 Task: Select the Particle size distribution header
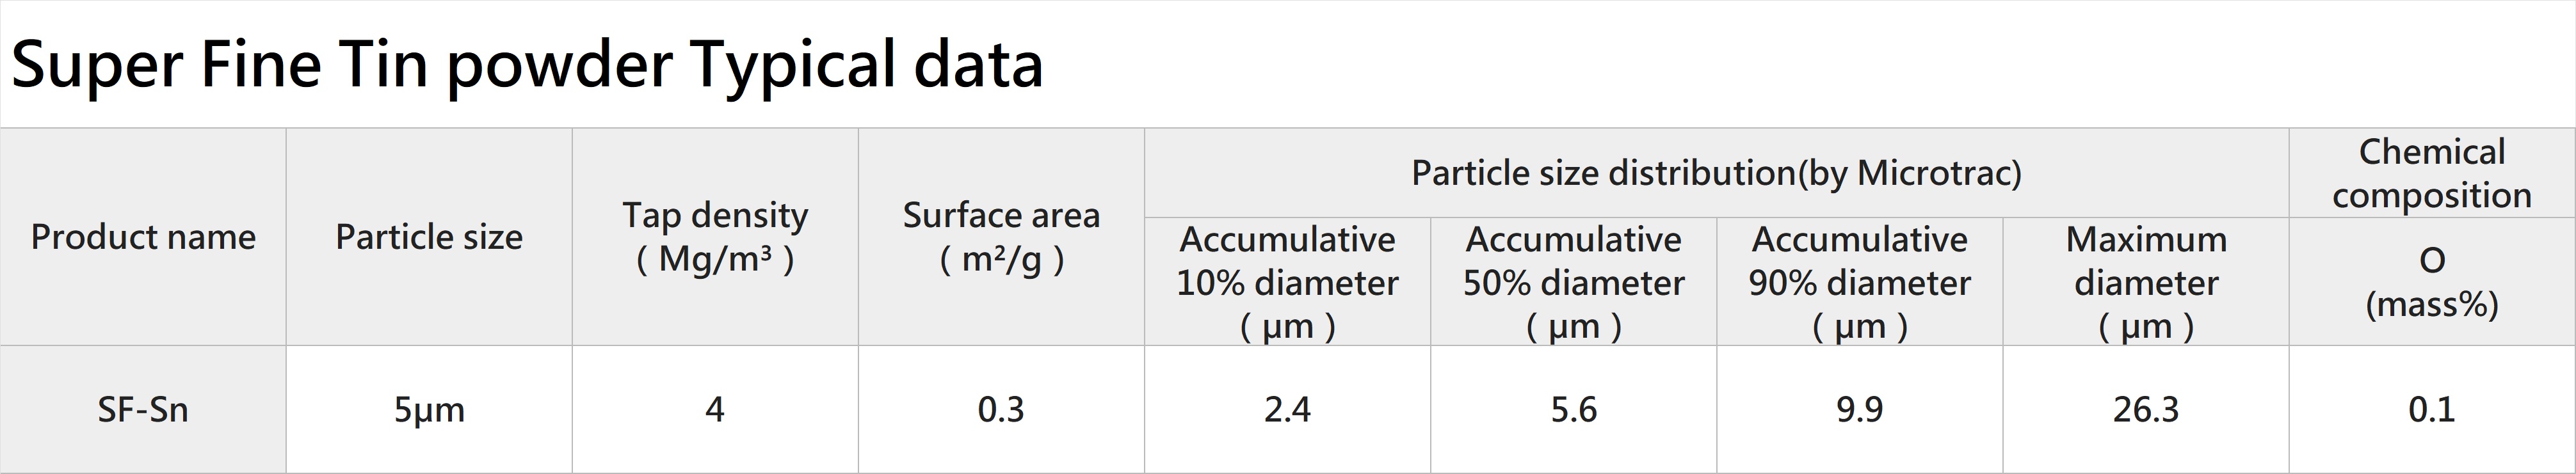tap(1717, 173)
